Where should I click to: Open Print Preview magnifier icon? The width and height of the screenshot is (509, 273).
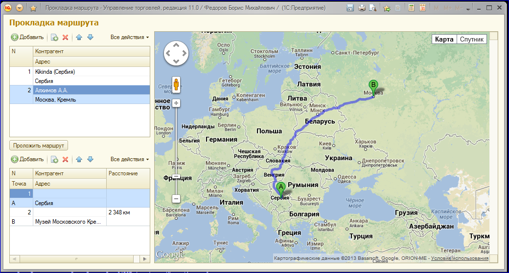click(372, 8)
